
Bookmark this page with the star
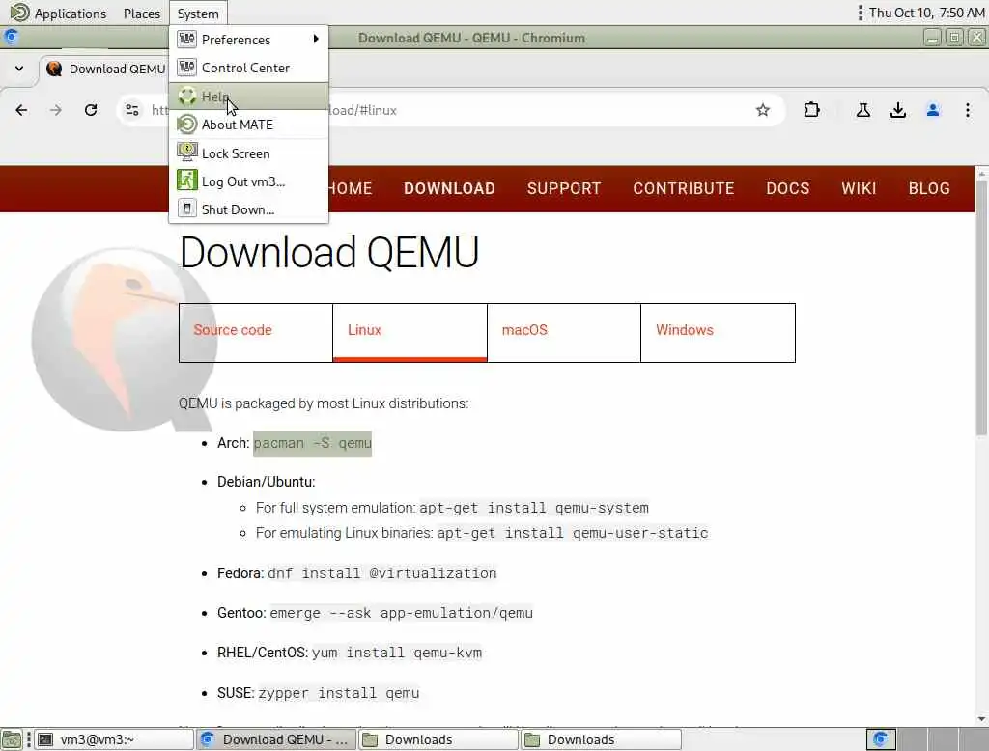point(763,110)
